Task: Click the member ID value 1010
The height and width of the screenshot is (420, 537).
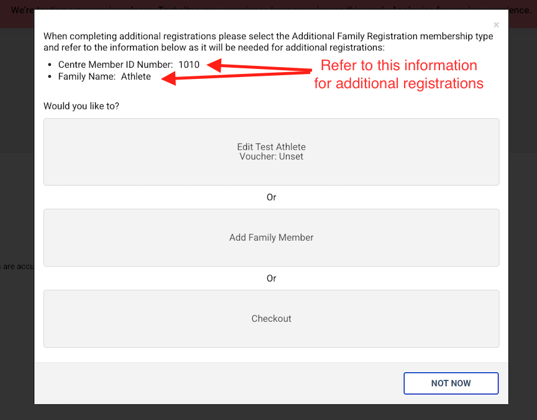Action: point(189,65)
